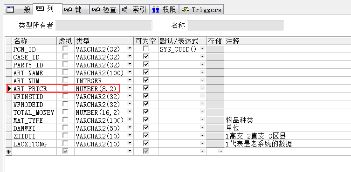Click the row selector for WFNODEID
Viewport: 351px width, 172px height.
click(9, 104)
